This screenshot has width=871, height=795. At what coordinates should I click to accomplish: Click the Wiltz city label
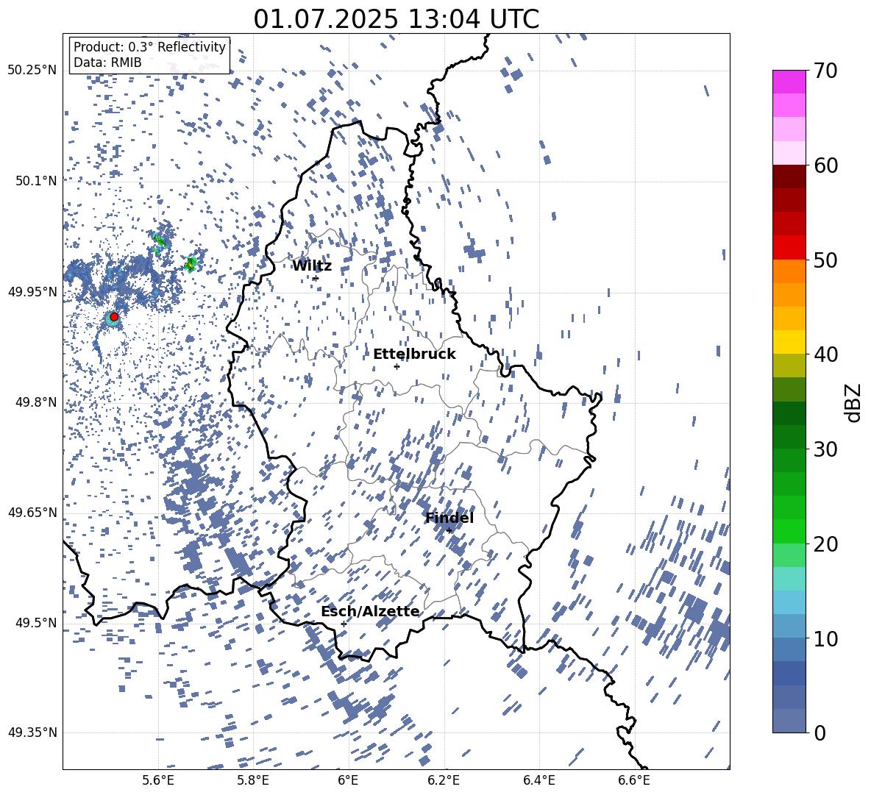[312, 266]
